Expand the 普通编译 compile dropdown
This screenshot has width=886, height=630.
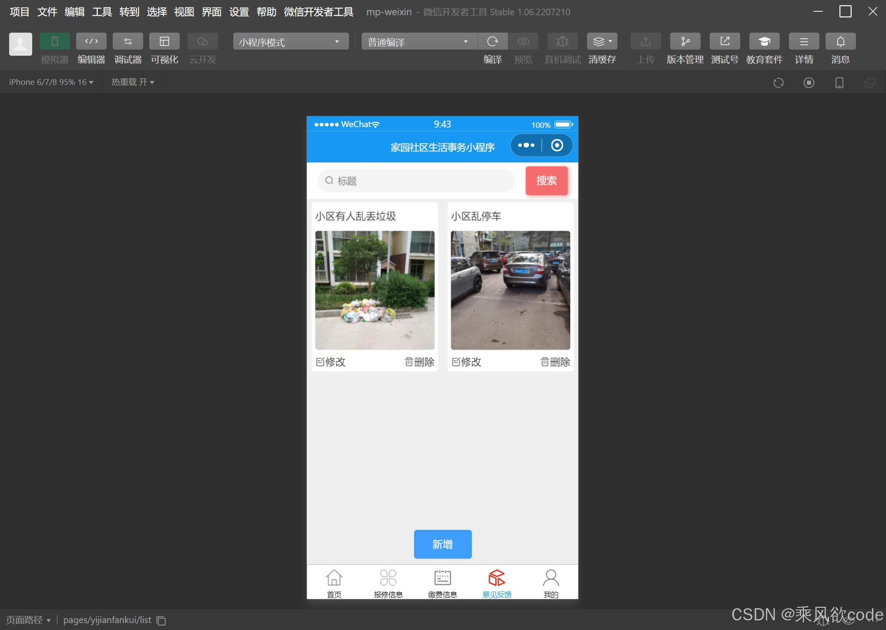pyautogui.click(x=419, y=42)
